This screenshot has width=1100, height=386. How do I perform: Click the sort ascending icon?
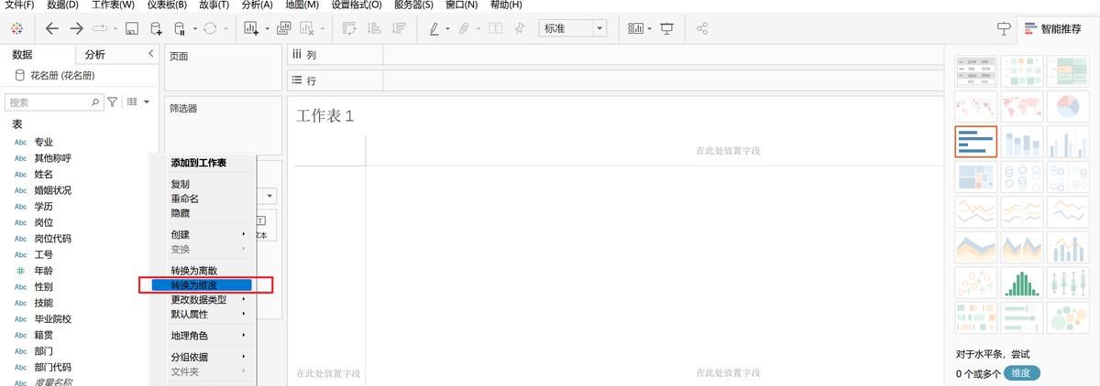[x=374, y=28]
